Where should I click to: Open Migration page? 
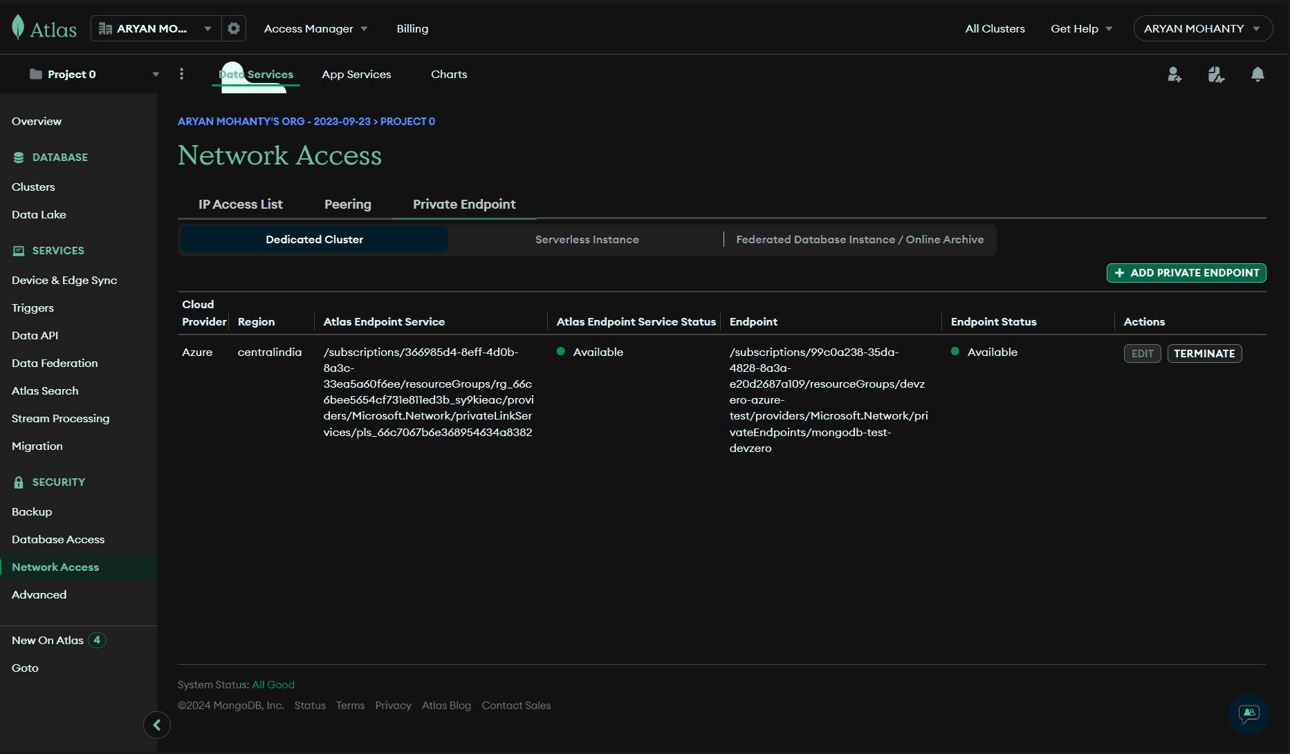[x=37, y=446]
